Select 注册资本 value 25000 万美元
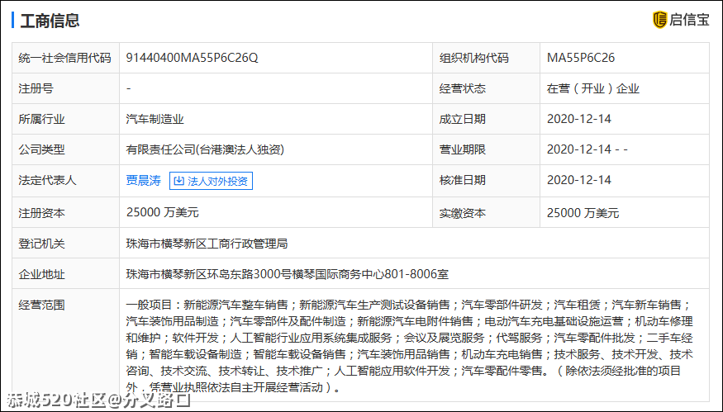Image resolution: width=723 pixels, height=412 pixels. 162,212
